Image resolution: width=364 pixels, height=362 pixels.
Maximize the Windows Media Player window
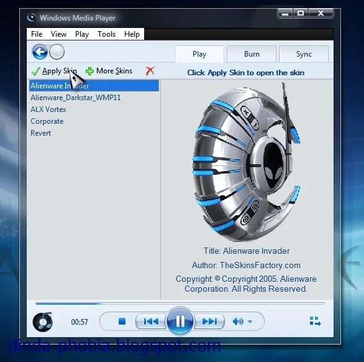pos(301,13)
